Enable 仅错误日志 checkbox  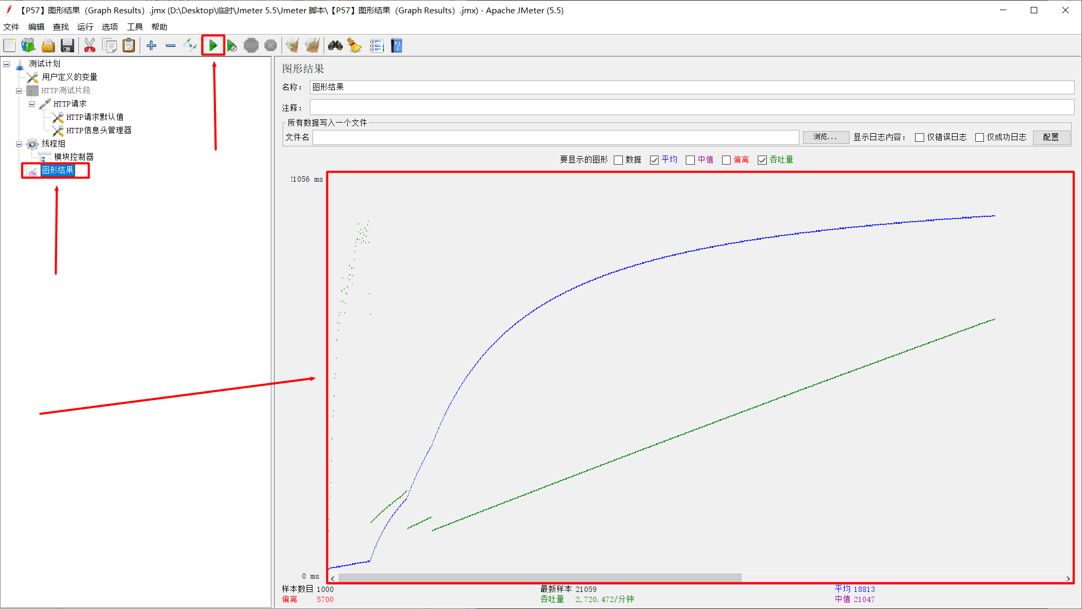920,137
